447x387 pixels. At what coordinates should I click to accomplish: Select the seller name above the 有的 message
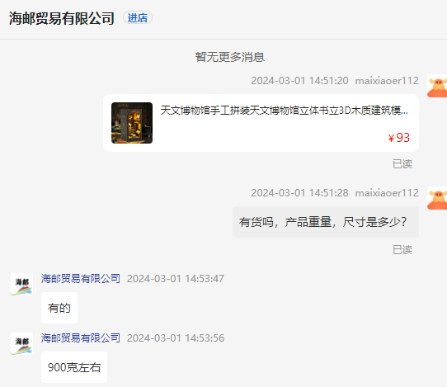80,278
